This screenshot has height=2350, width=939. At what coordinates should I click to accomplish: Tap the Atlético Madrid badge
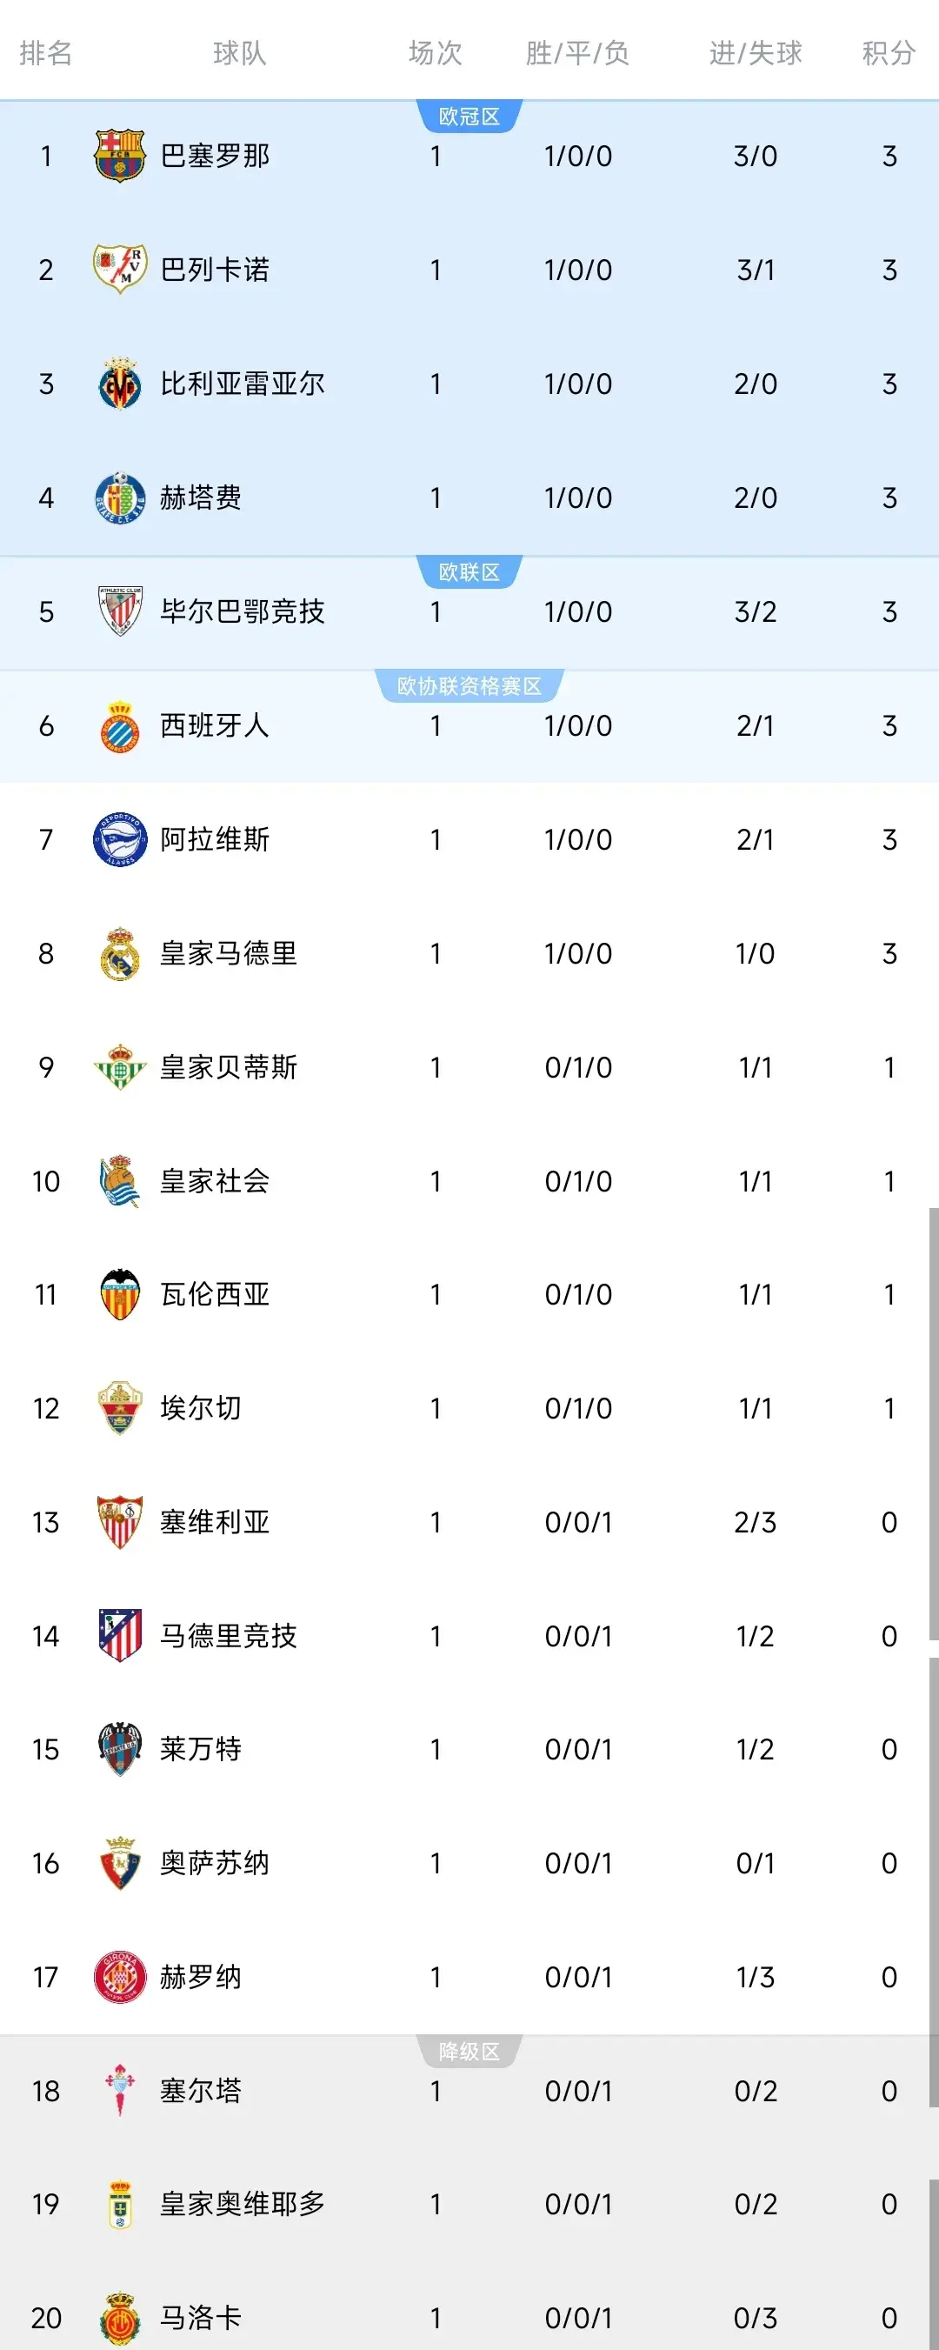coord(119,1636)
